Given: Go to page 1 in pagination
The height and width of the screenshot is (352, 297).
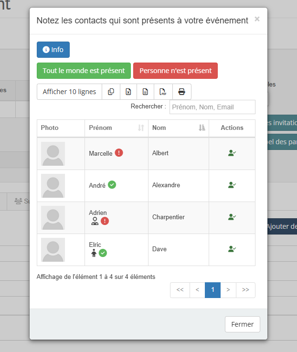Looking at the screenshot, I should click(212, 290).
